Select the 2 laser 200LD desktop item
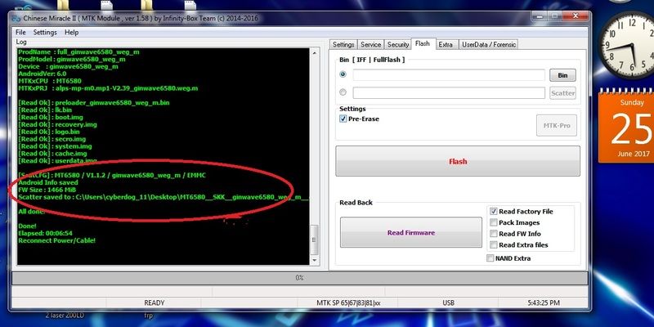This screenshot has height=327, width=654. coord(45,314)
